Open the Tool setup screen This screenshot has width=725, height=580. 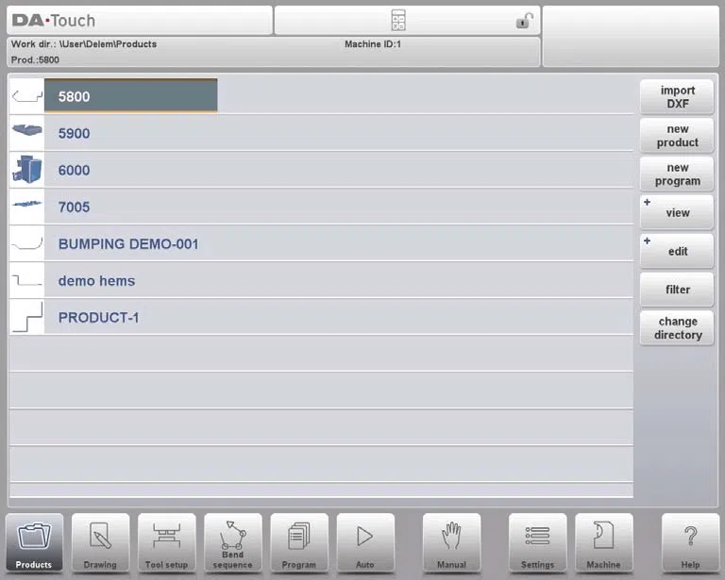pyautogui.click(x=166, y=543)
